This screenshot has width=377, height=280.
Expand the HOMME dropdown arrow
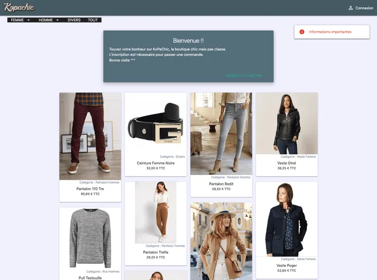(x=58, y=20)
